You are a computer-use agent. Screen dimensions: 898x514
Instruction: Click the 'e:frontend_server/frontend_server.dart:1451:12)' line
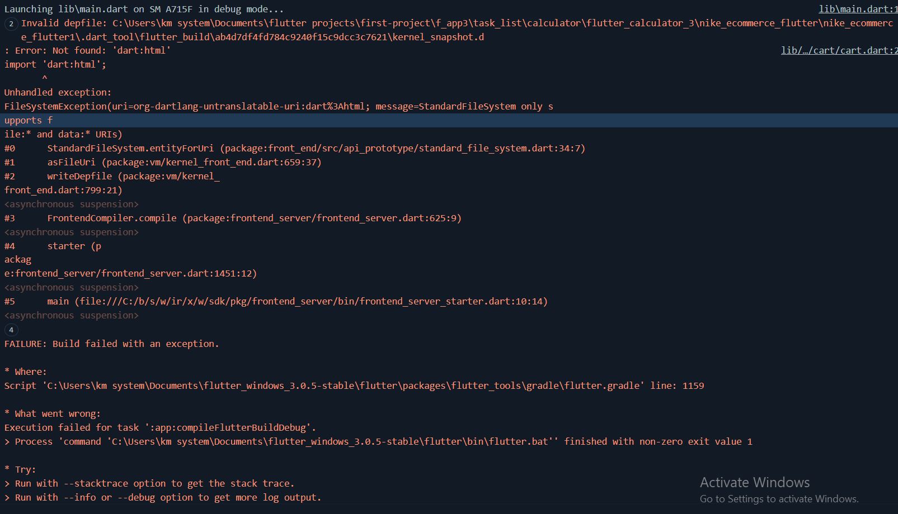[130, 273]
